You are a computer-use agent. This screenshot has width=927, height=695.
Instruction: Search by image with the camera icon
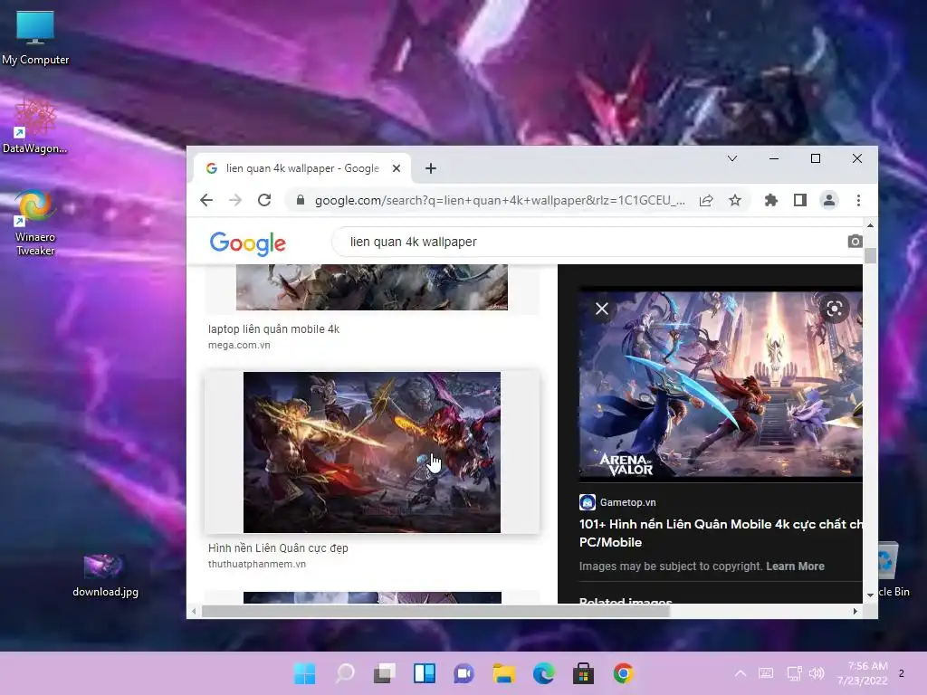[855, 242]
